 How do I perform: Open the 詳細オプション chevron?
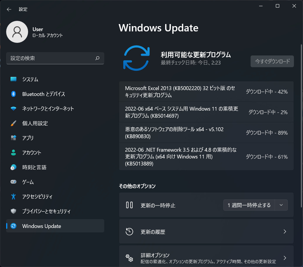(285, 258)
